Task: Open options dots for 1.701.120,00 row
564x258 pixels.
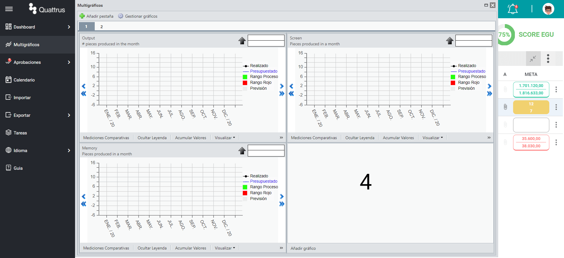Action: coord(556,89)
